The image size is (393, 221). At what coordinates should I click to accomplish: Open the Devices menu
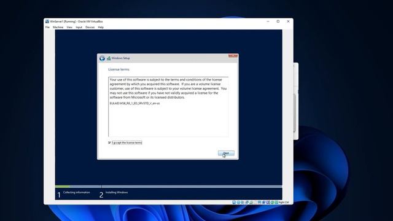pyautogui.click(x=90, y=27)
